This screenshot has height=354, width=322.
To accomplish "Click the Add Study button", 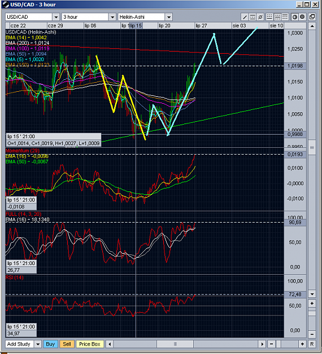I will tap(20, 344).
